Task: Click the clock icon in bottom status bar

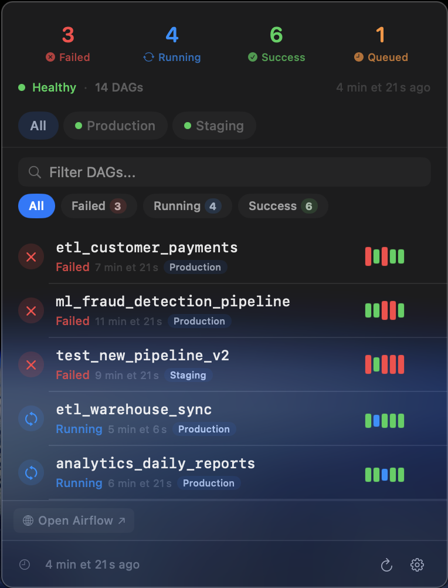Action: [23, 564]
